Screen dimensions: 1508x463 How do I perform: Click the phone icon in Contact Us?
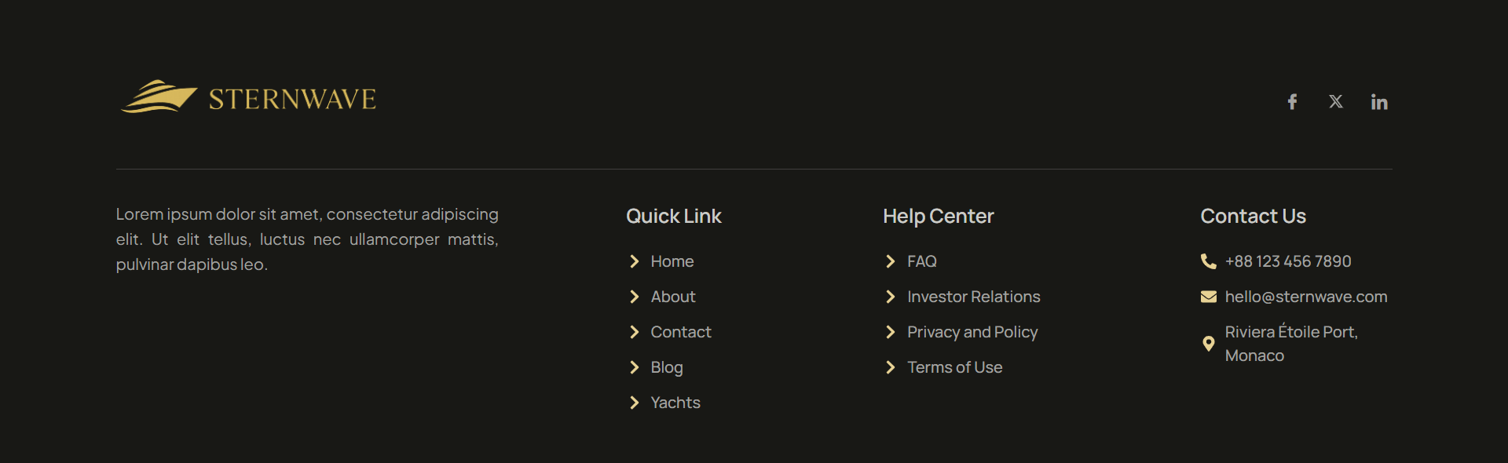tap(1208, 261)
